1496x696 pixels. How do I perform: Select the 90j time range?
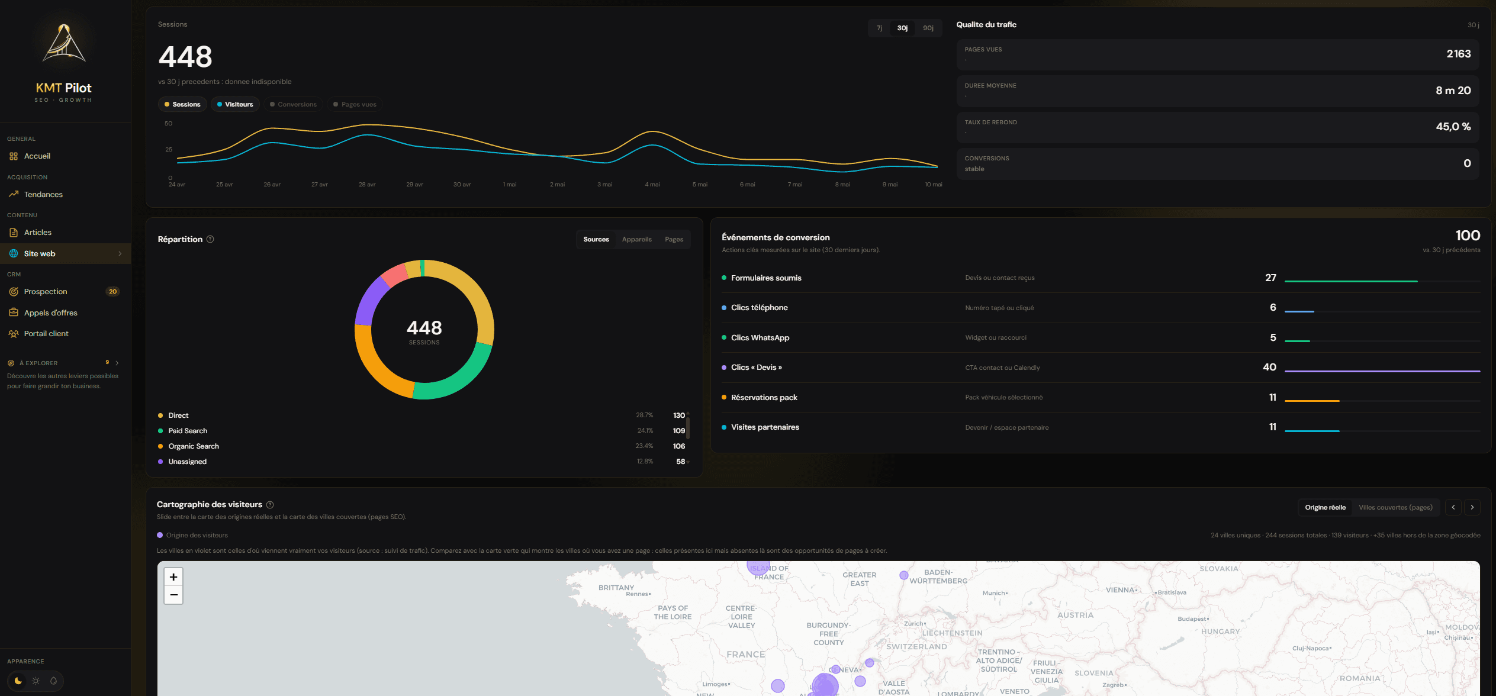coord(928,28)
